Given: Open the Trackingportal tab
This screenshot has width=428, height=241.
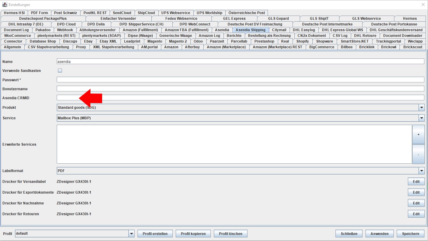Looking at the screenshot, I should pos(388,41).
